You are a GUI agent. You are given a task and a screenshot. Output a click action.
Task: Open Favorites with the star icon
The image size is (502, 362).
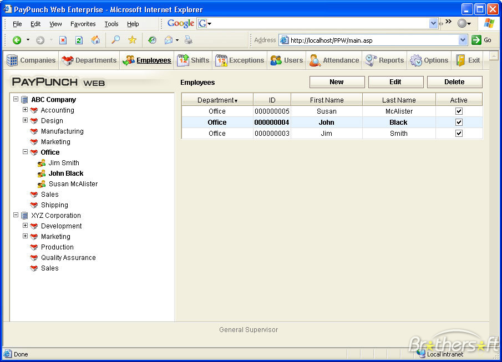[132, 40]
